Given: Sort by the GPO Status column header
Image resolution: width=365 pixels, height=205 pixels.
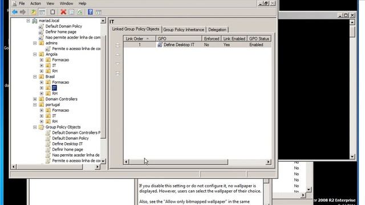Looking at the screenshot, I should (259, 39).
